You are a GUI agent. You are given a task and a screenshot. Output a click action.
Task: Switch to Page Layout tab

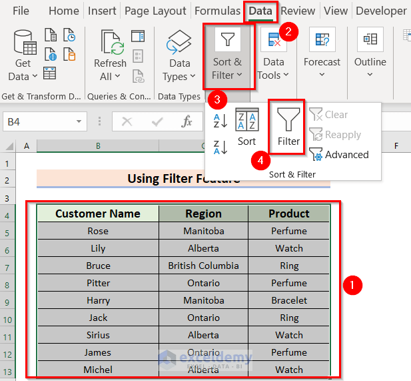tap(155, 11)
